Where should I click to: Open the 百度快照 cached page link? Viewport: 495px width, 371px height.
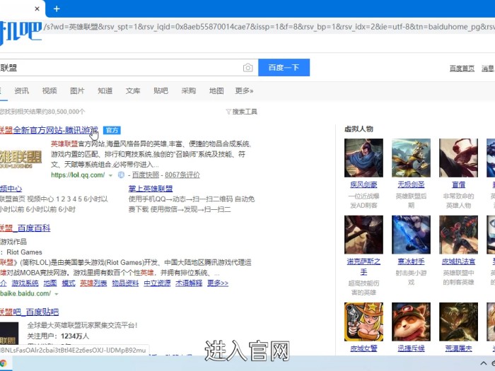pos(144,175)
